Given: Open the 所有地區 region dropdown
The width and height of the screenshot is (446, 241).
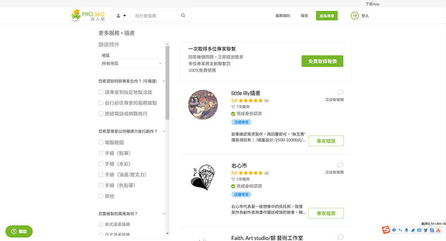Looking at the screenshot, I should coord(132,64).
